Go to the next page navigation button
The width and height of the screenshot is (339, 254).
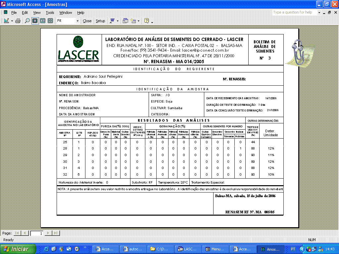coord(48,233)
